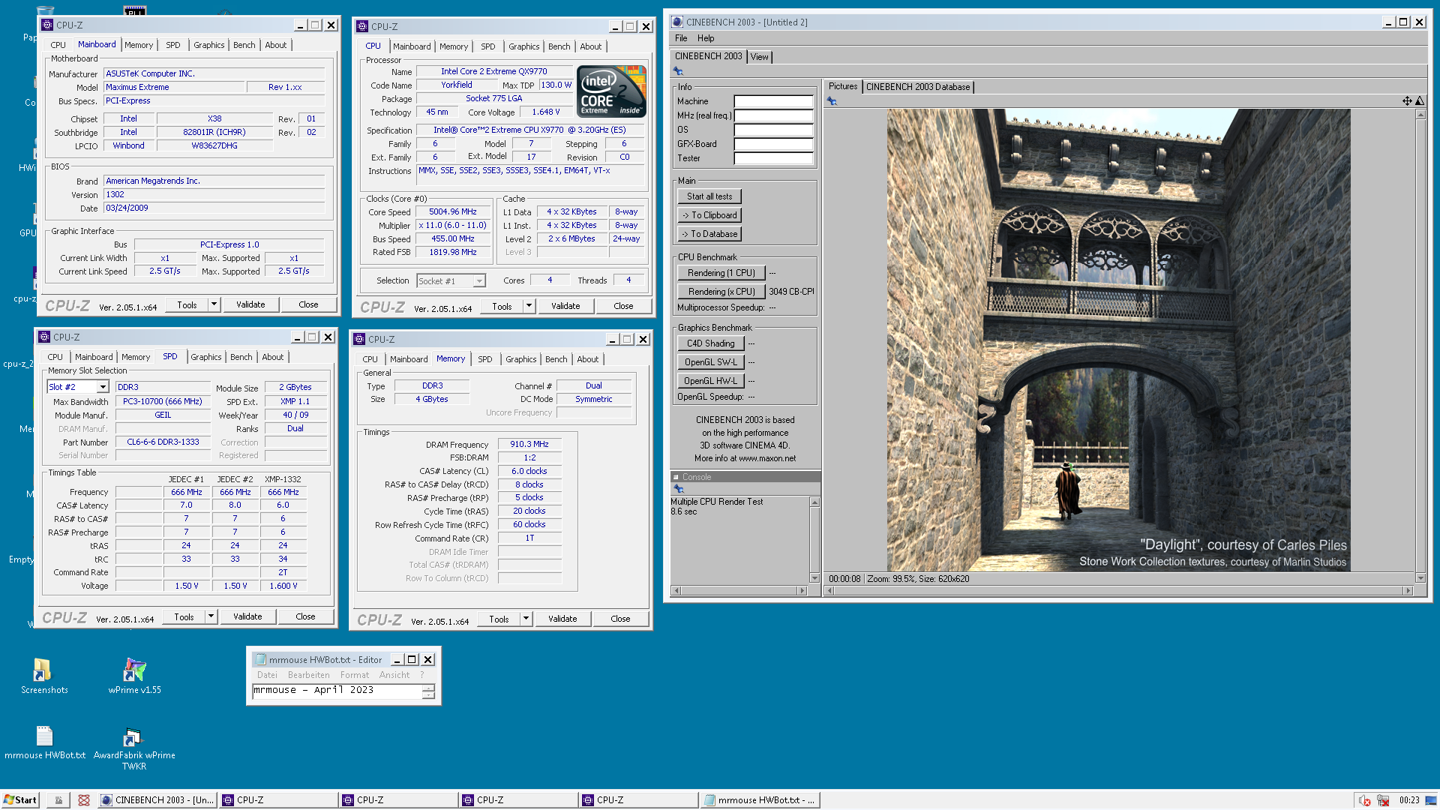Click the Core Speed value 5004.96 MHz

click(453, 212)
